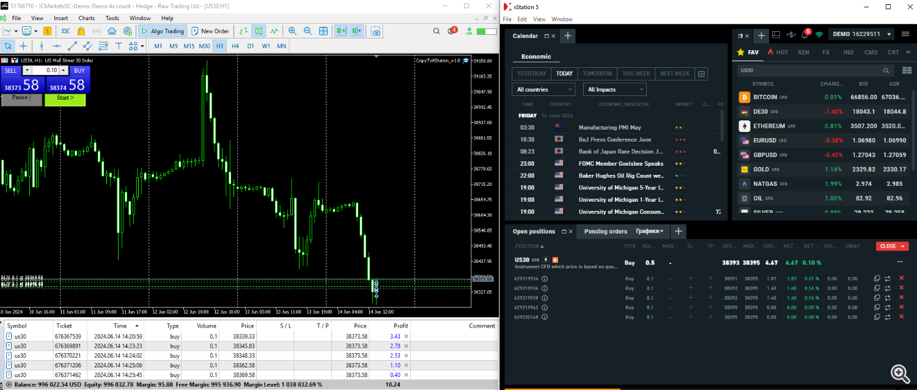The image size is (917, 390).
Task: Switch chart to candlestick view
Action: [259, 31]
